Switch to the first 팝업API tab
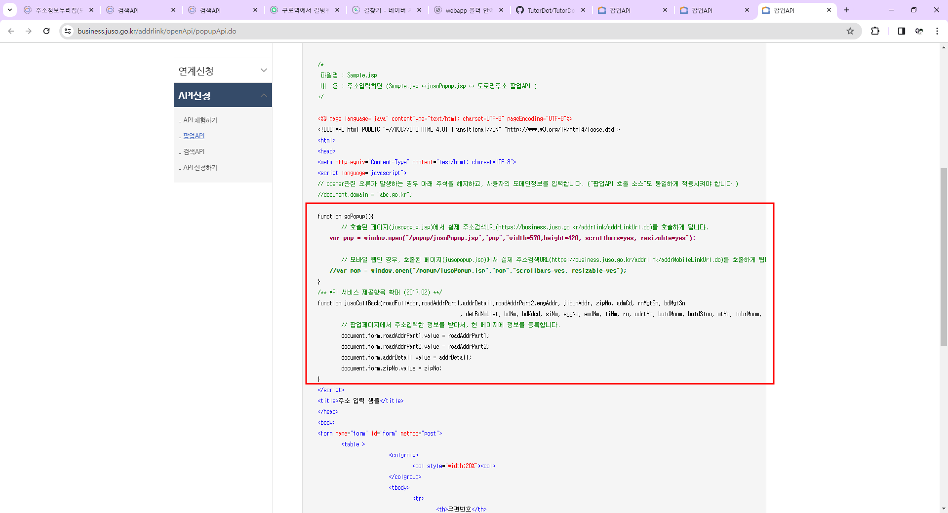 632,10
